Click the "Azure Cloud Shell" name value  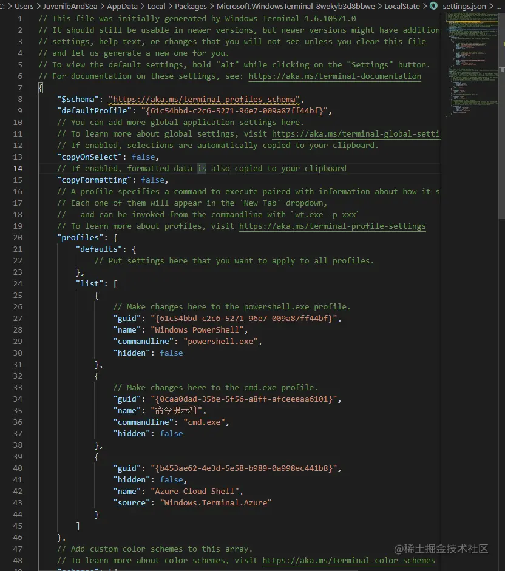195,491
